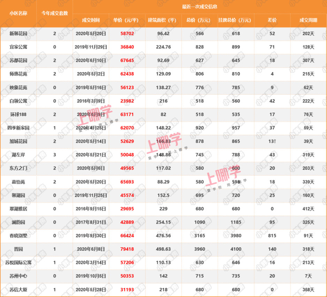
Task: Click the 最近一次成交信息 group header
Action: click(199, 7)
